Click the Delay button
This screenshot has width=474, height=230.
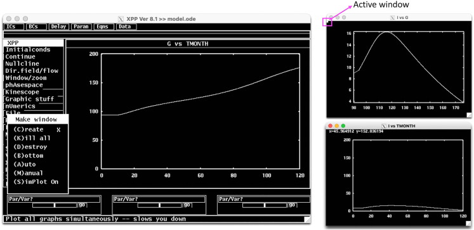click(58, 27)
